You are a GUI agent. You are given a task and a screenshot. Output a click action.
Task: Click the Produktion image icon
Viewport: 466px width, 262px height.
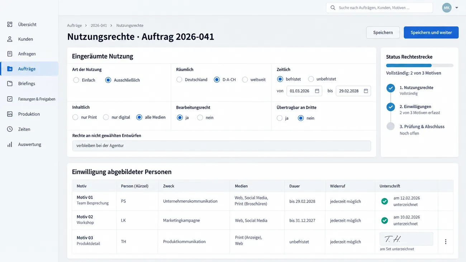coord(10,114)
